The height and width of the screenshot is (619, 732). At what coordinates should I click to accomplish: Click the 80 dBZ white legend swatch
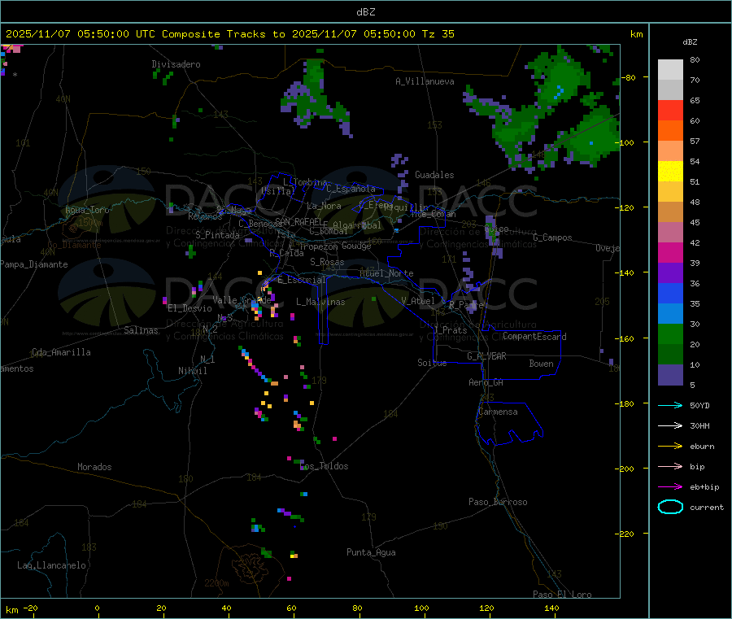670,70
